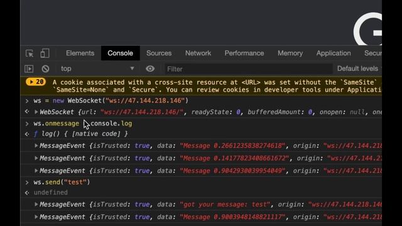The width and height of the screenshot is (402, 226).
Task: Click the ws.onmessage console.log line
Action: click(x=82, y=124)
